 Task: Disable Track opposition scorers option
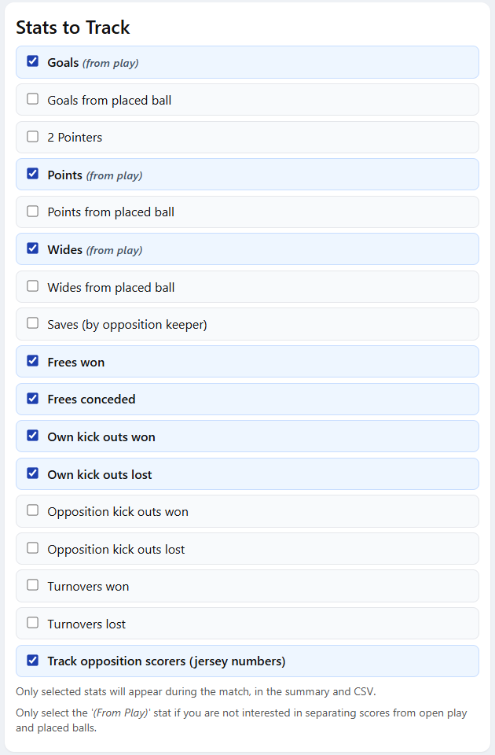32,661
